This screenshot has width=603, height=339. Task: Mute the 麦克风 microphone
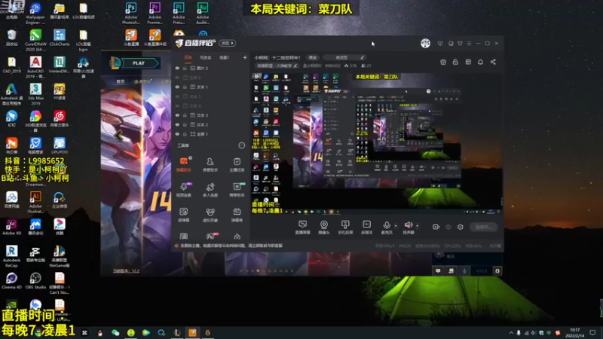click(x=387, y=227)
